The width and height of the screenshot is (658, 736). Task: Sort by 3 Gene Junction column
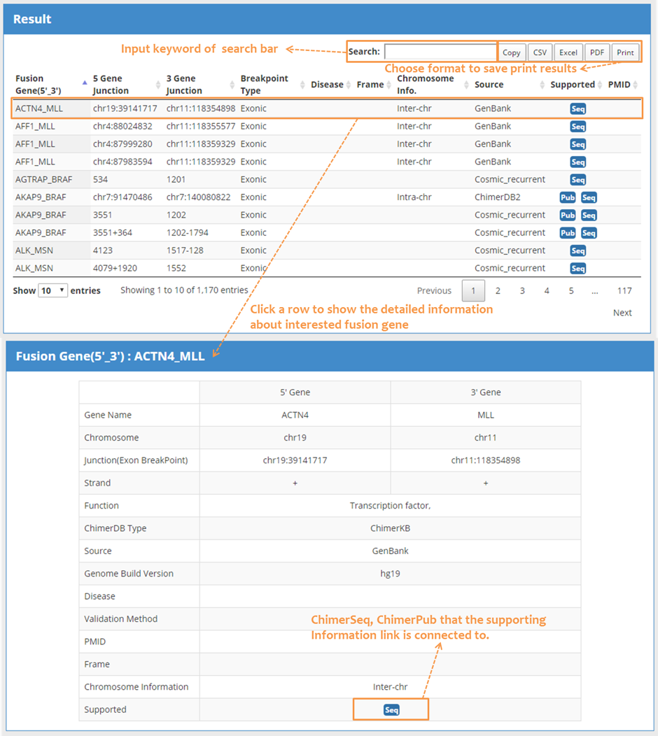[x=200, y=85]
